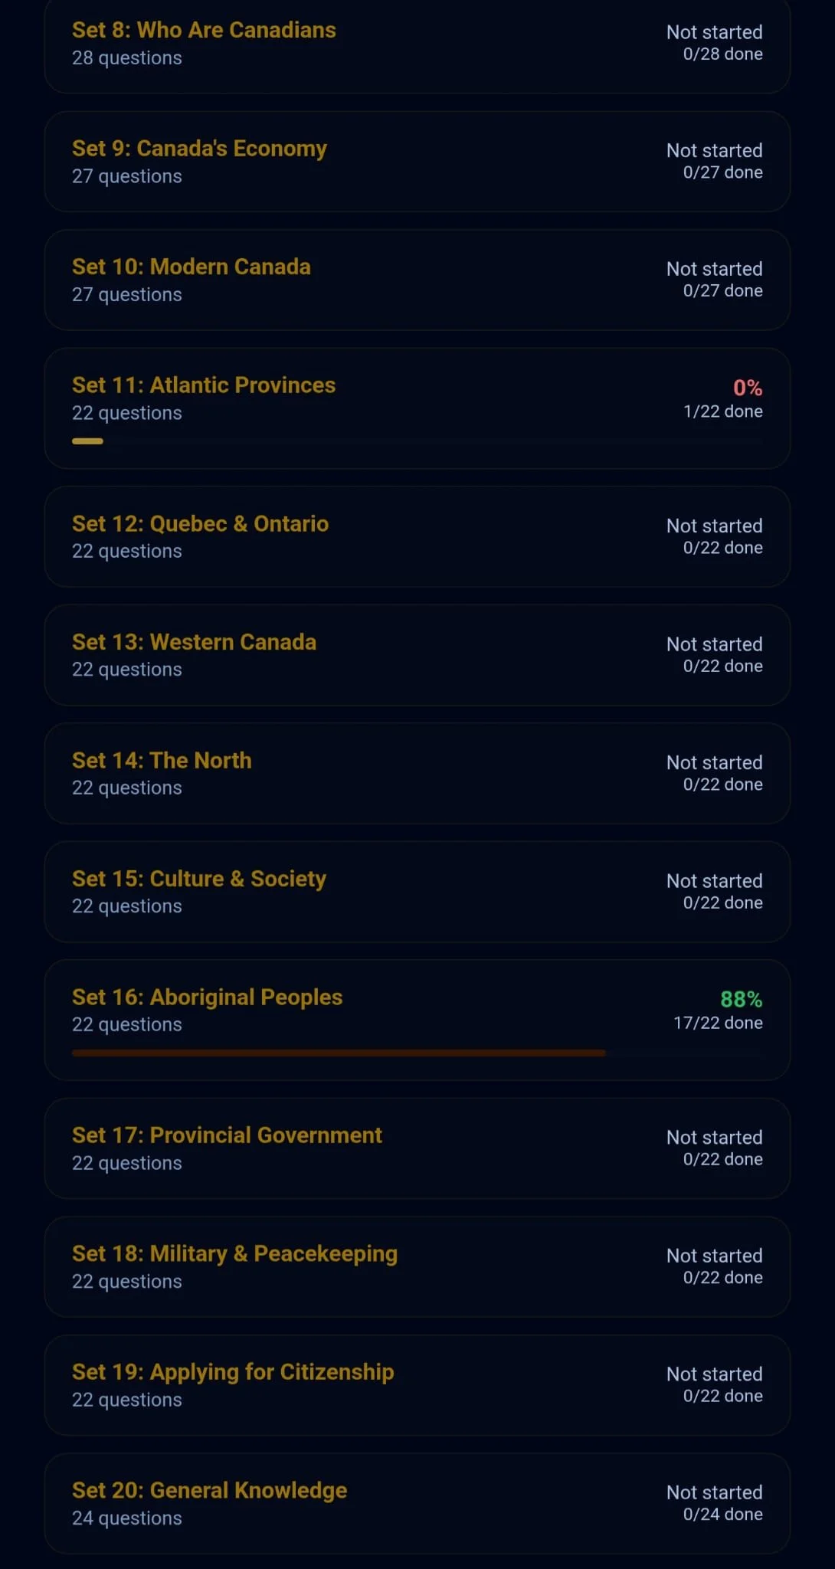Select Set 20: General Knowledge
This screenshot has height=1569, width=835.
click(417, 1504)
